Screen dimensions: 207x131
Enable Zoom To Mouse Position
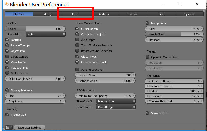coord(77,45)
